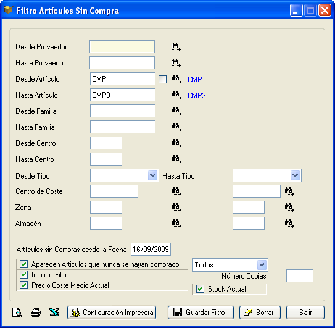Uncheck the Stock Actual option
335x328 pixels.
tap(200, 289)
